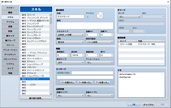
Task: Open the アニメーション tab
Action: tap(10, 50)
